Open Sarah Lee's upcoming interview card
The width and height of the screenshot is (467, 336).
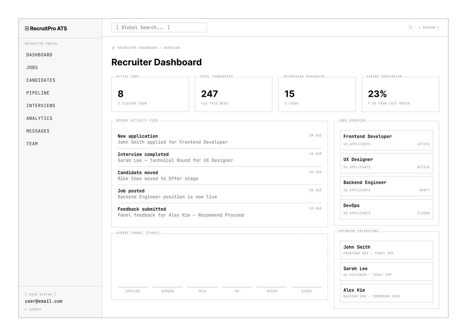click(x=386, y=271)
